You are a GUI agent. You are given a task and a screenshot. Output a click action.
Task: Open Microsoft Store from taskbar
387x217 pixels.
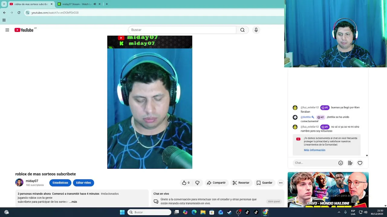click(212, 212)
